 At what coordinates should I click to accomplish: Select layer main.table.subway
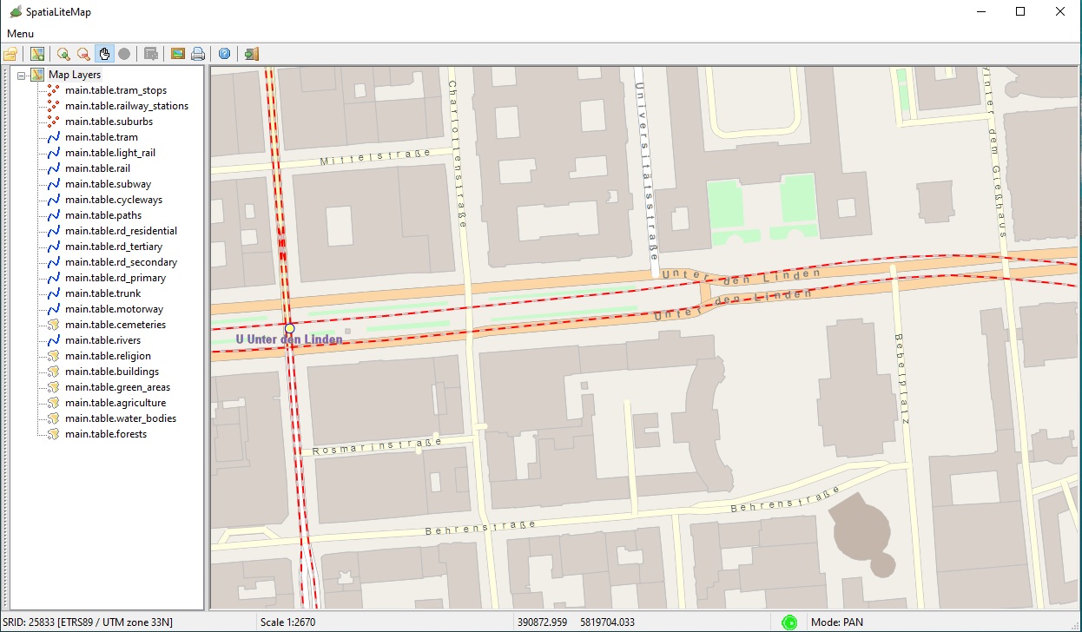tap(108, 184)
